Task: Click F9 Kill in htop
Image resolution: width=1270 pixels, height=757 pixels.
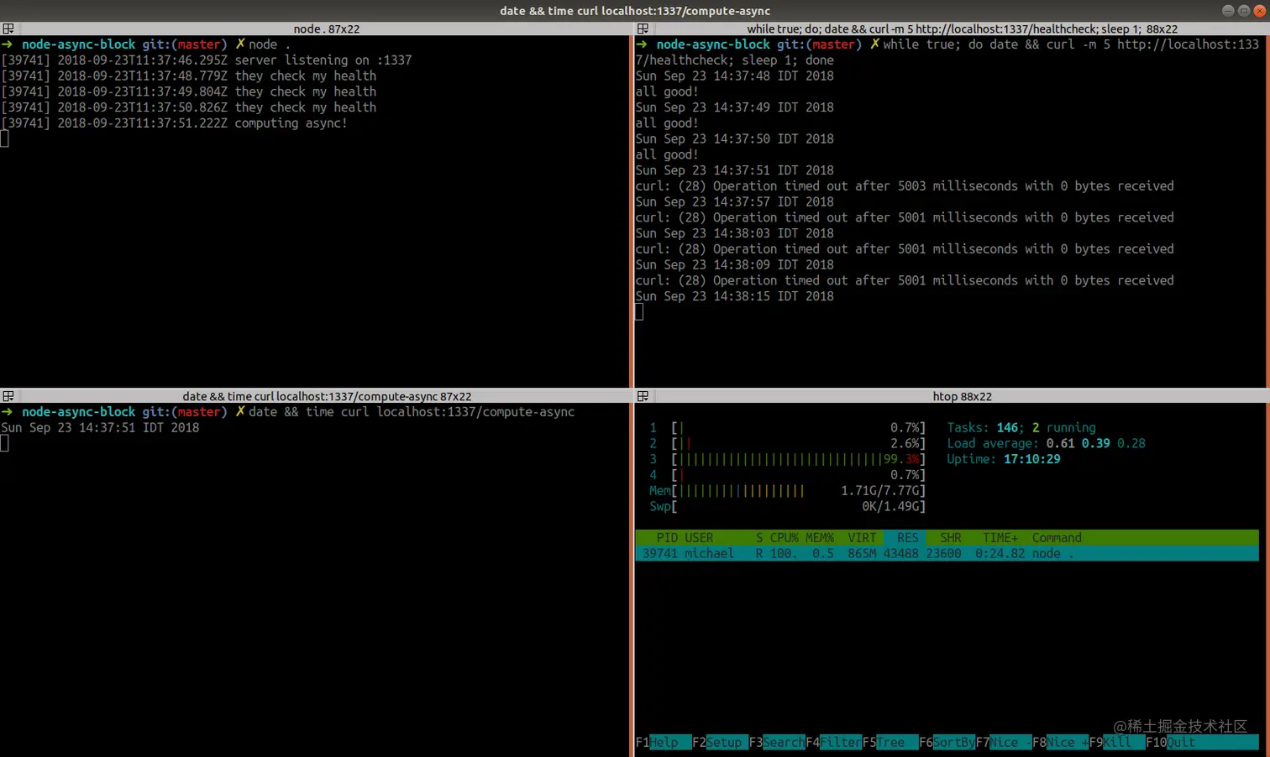Action: point(1117,742)
